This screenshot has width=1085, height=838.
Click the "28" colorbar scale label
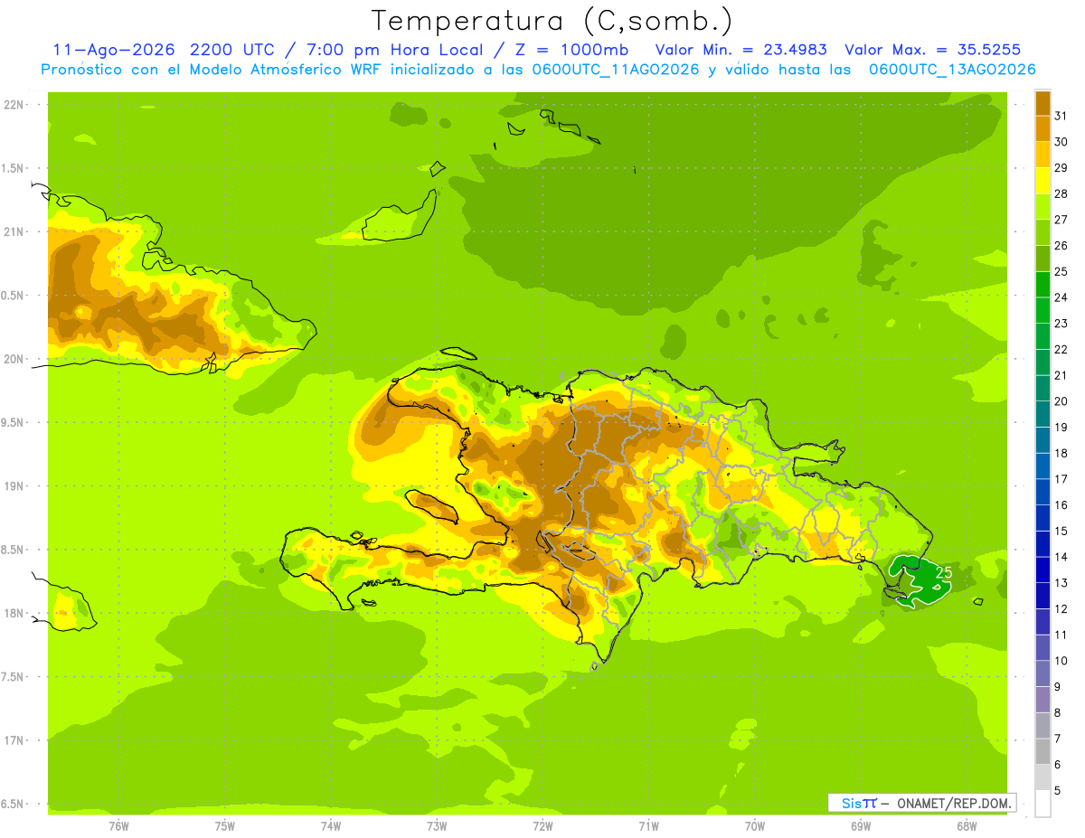tap(1061, 193)
